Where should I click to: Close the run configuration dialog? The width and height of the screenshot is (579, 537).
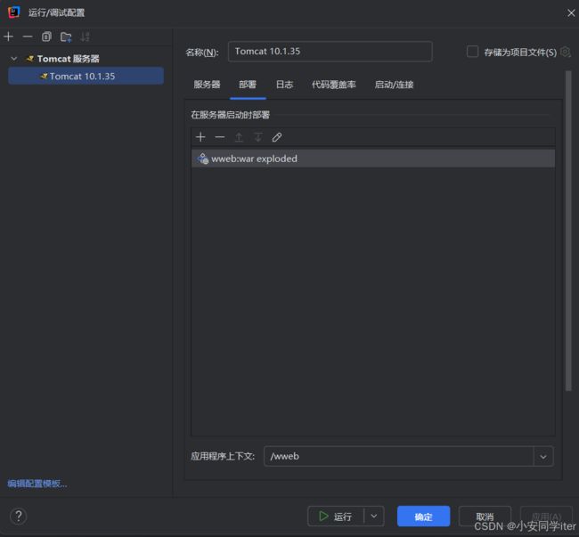coord(571,13)
